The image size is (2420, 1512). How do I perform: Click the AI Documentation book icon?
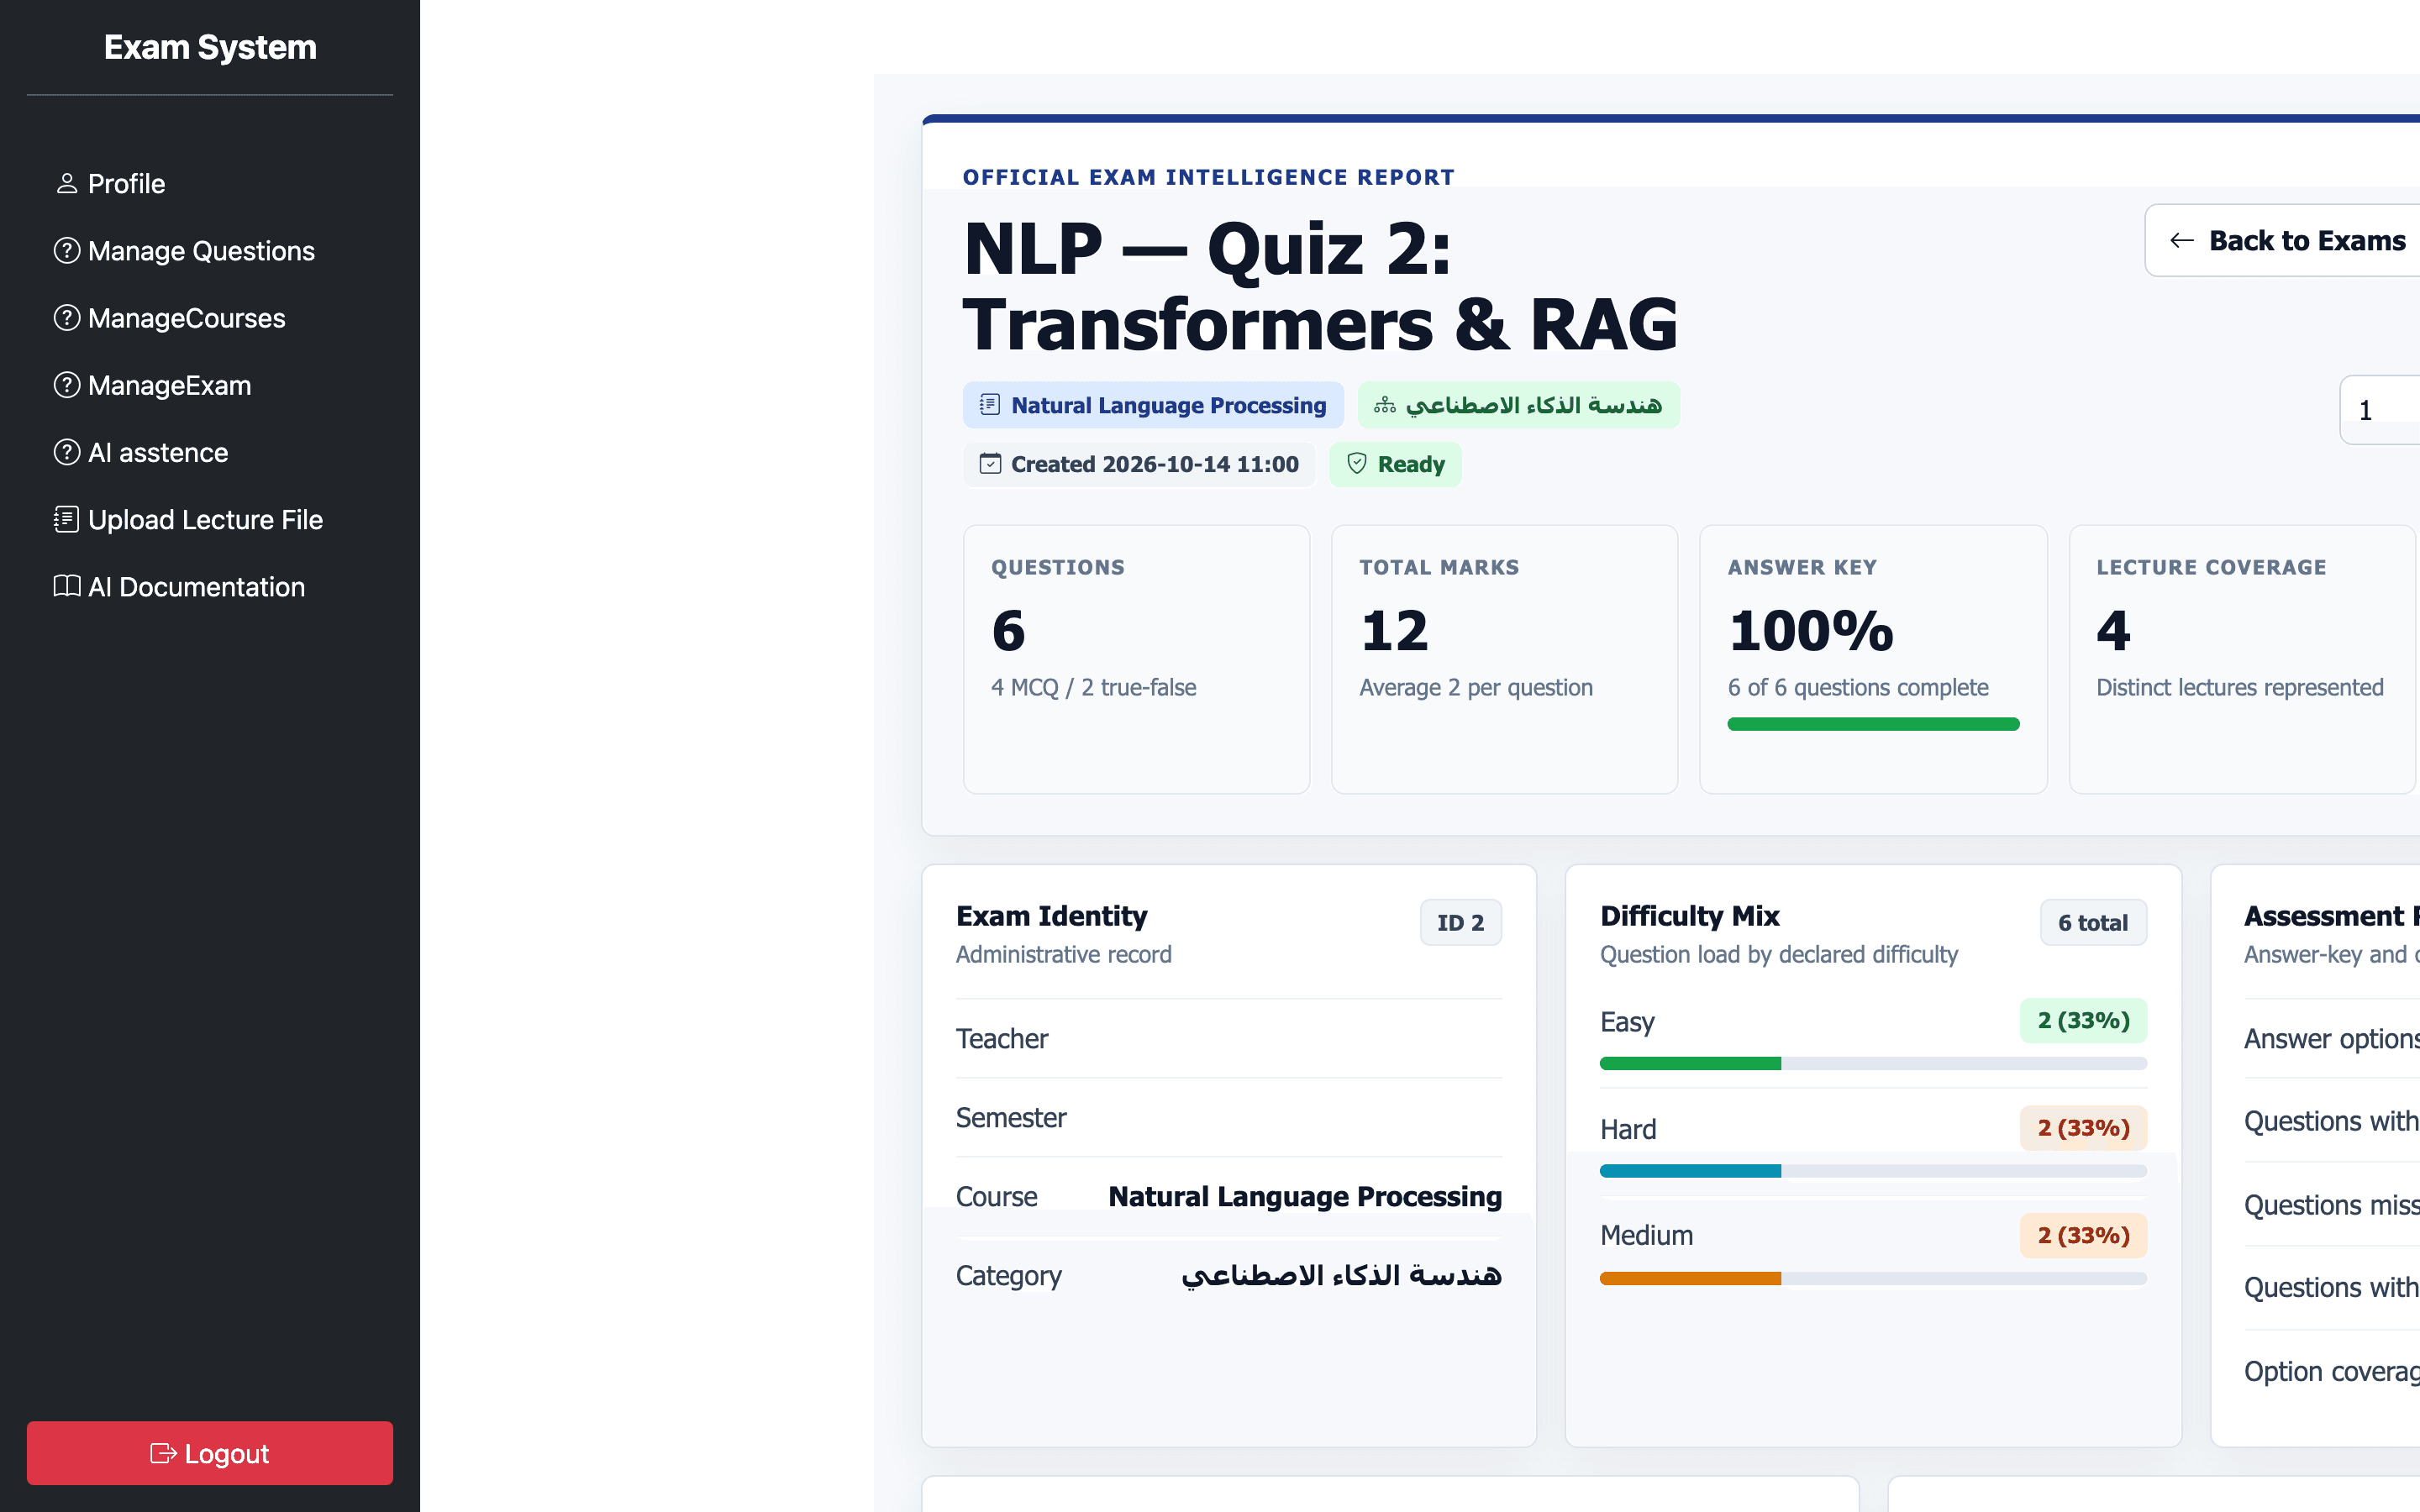67,586
